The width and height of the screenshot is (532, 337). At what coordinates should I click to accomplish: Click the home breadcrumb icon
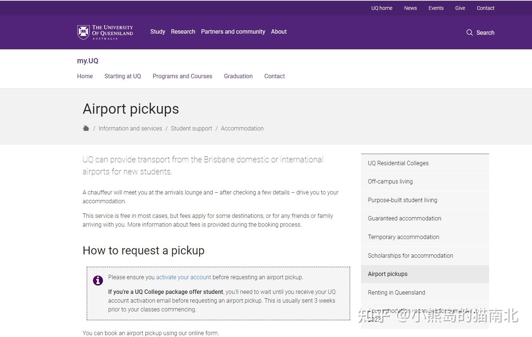86,128
